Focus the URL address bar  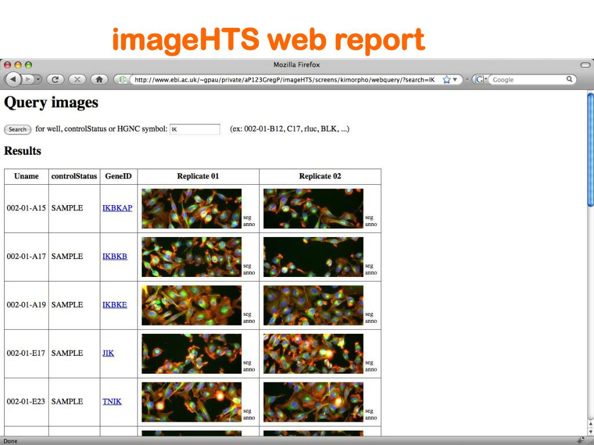click(284, 79)
